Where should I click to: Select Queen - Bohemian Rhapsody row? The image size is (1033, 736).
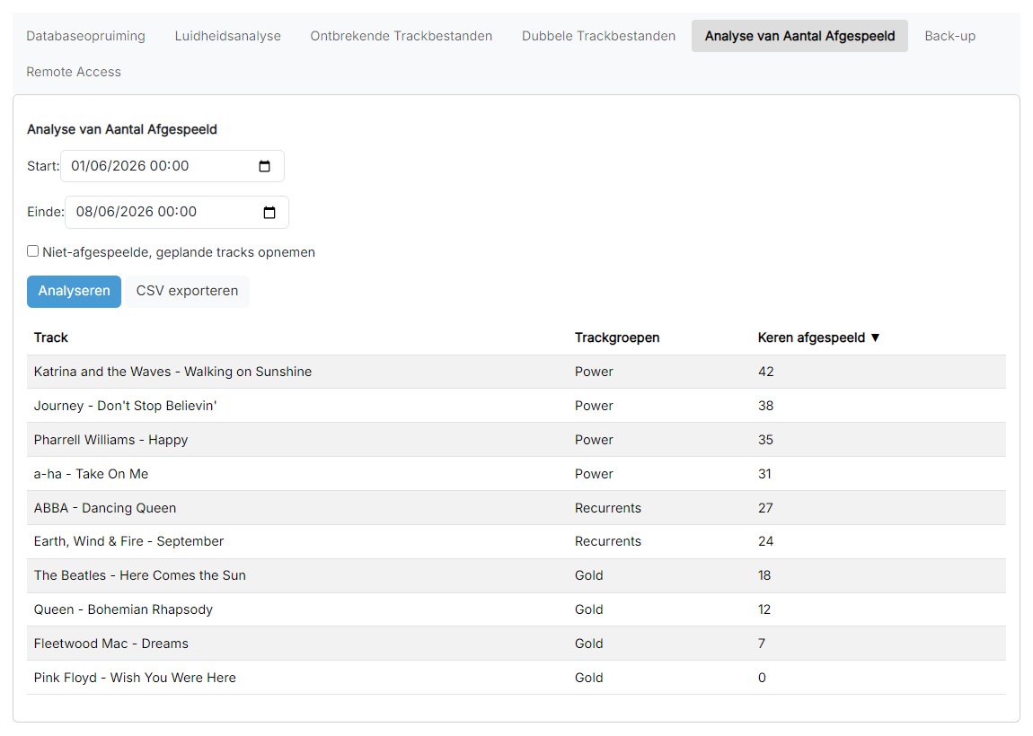[516, 609]
